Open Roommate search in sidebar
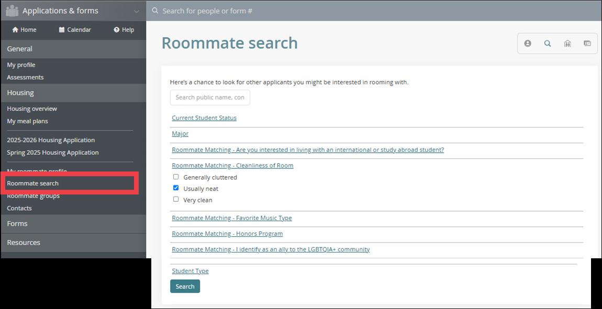 click(x=33, y=184)
